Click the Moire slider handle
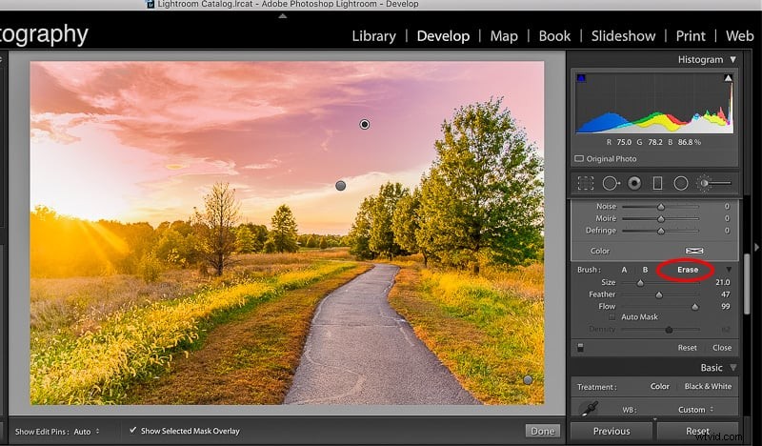The width and height of the screenshot is (762, 446). [661, 219]
